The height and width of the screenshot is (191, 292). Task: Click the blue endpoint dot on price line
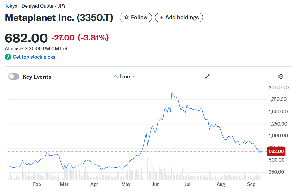tap(260, 151)
